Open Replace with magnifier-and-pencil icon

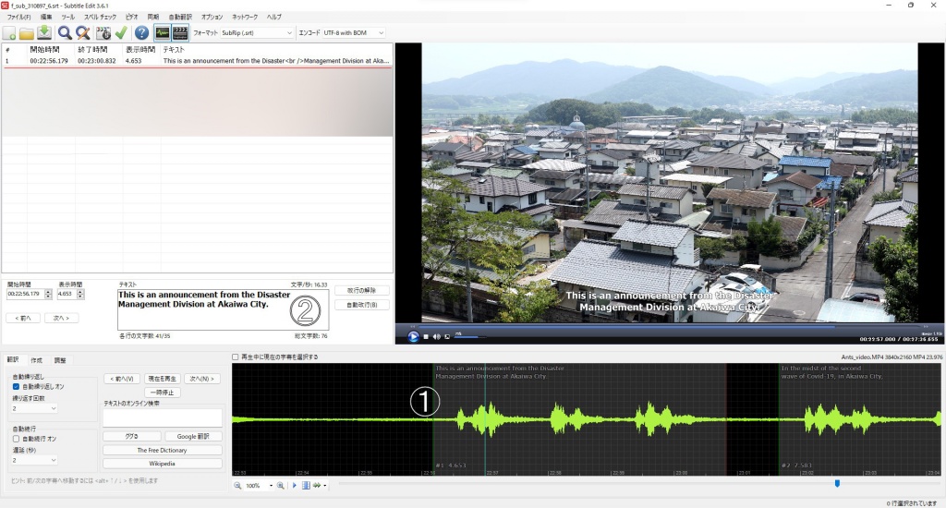(82, 32)
